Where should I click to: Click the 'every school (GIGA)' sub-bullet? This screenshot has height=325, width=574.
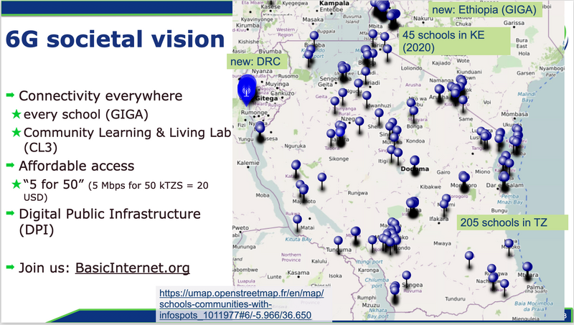[86, 115]
